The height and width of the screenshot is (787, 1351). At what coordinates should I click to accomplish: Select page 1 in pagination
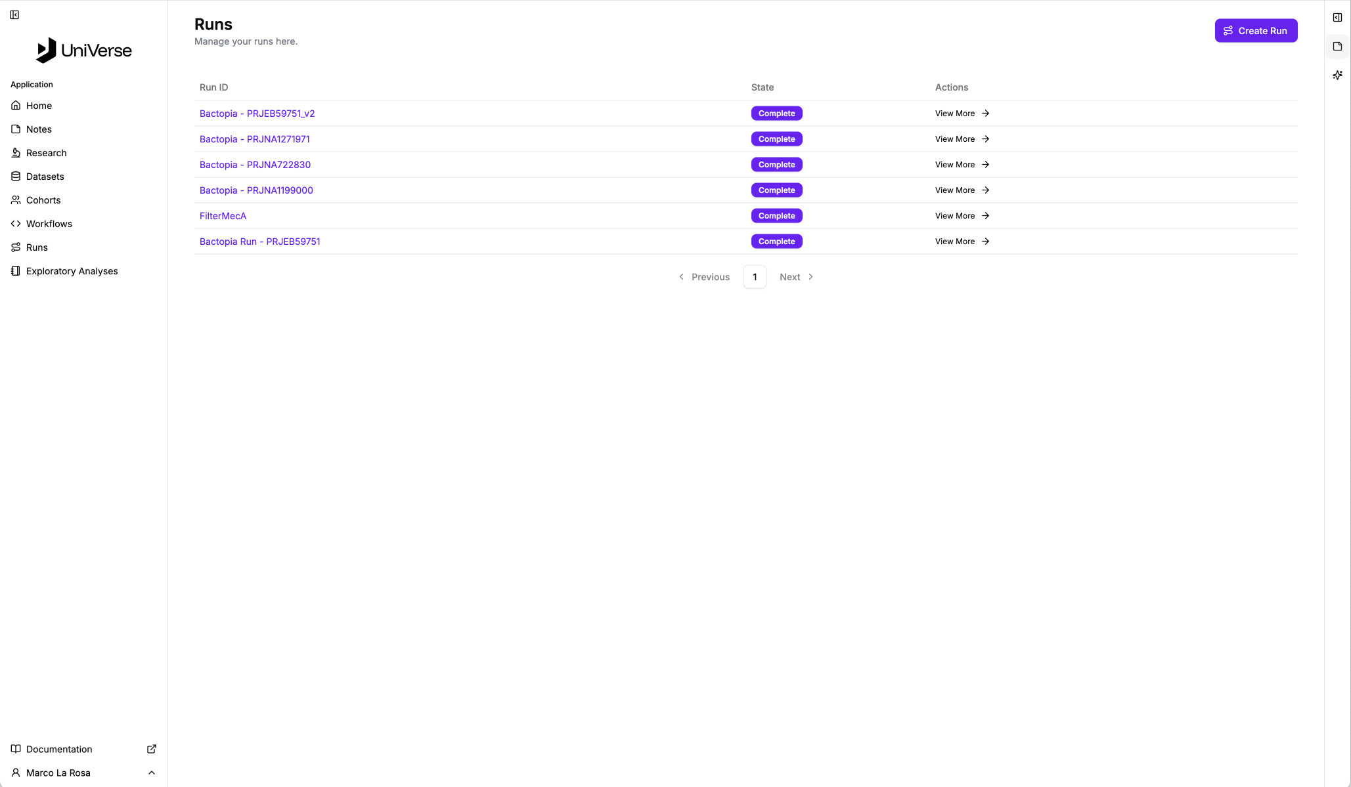(x=755, y=277)
